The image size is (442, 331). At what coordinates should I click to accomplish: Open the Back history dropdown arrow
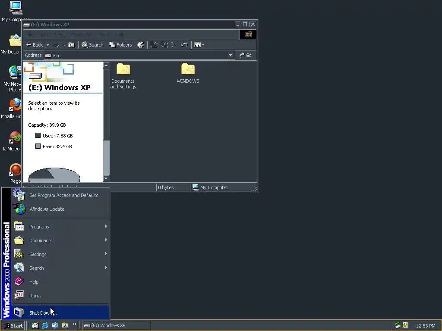(47, 45)
